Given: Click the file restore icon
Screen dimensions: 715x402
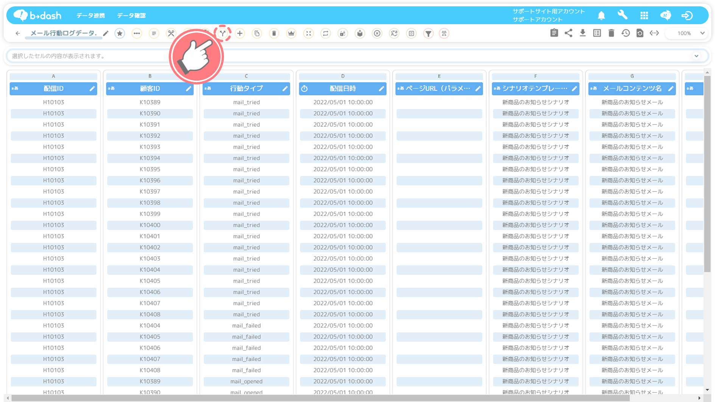Looking at the screenshot, I should [x=640, y=33].
